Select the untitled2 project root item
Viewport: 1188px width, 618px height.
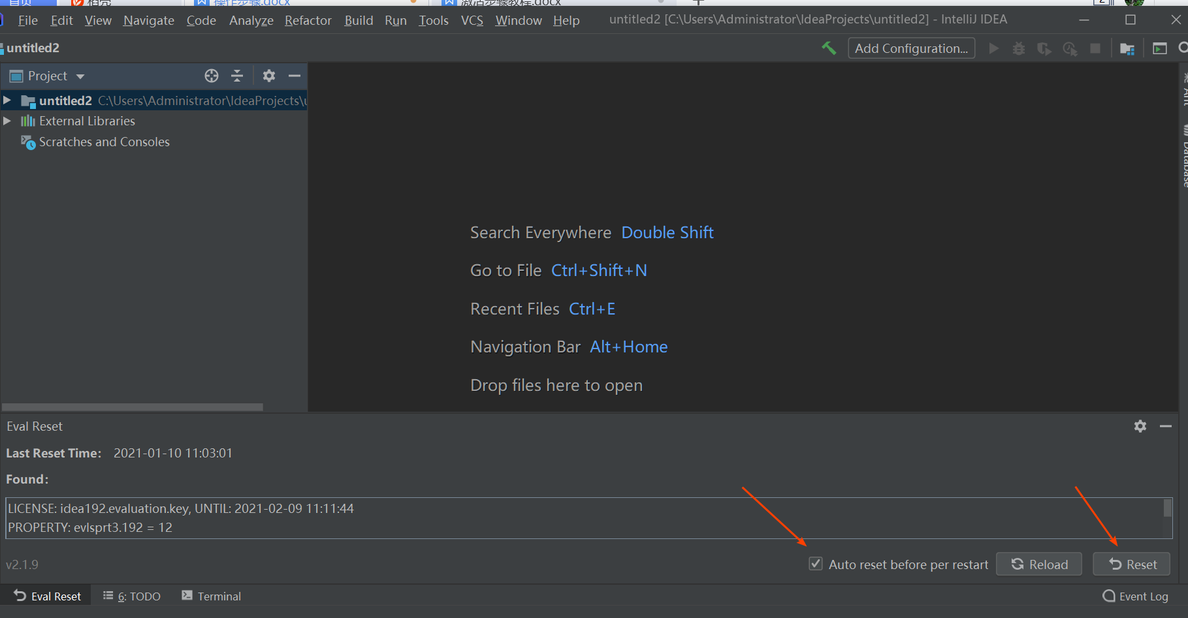pos(154,100)
